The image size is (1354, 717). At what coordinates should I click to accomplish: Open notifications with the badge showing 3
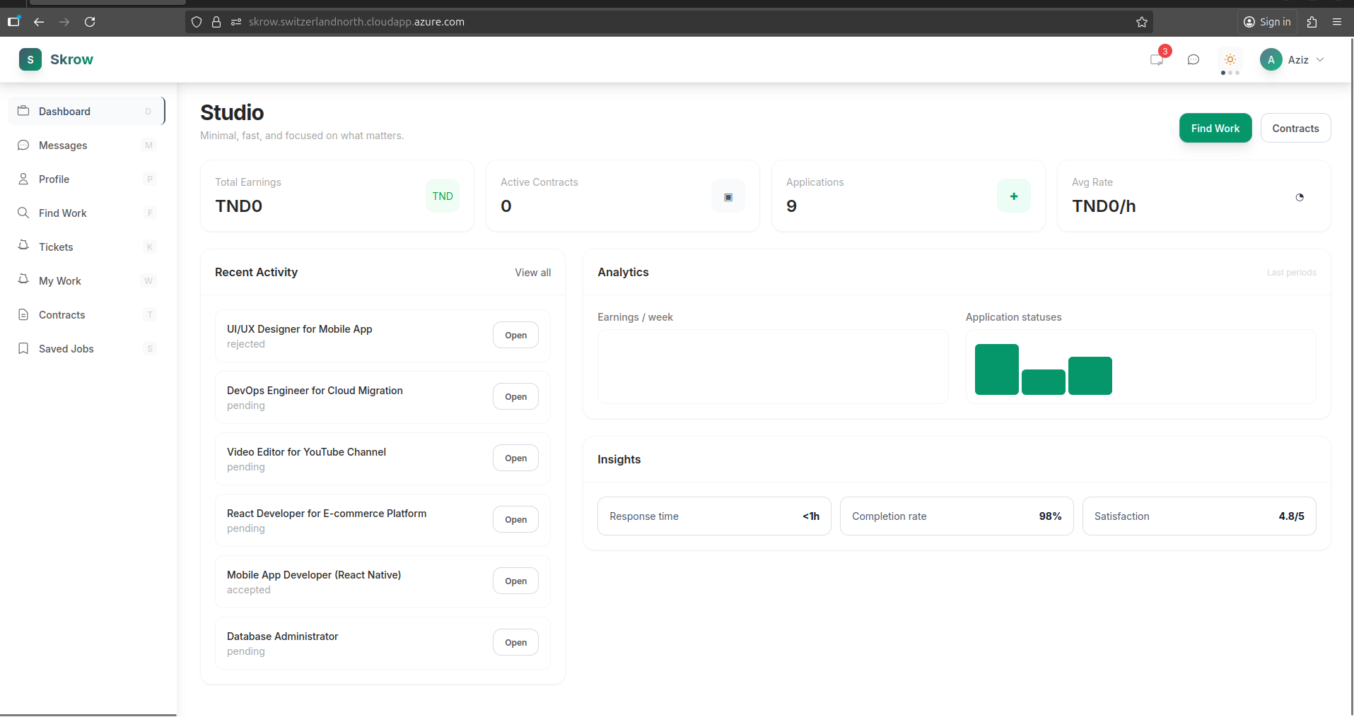(x=1157, y=59)
